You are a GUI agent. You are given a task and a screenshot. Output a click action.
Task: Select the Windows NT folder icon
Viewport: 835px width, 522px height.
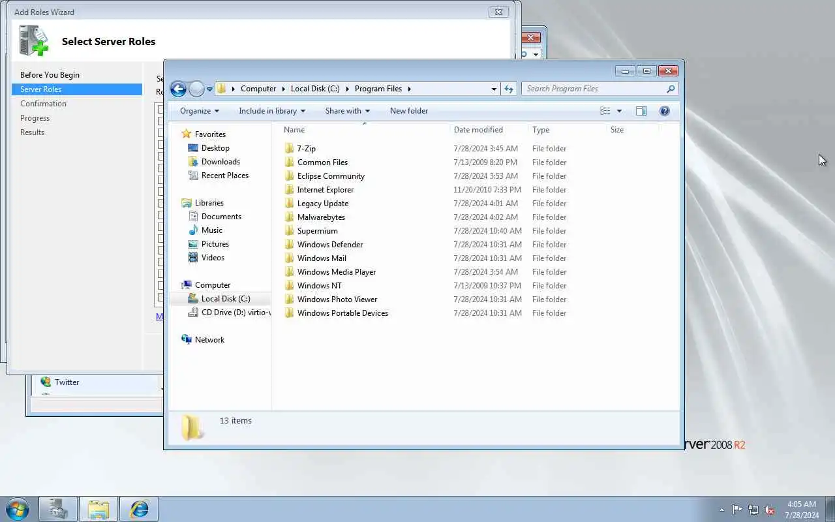tap(290, 286)
